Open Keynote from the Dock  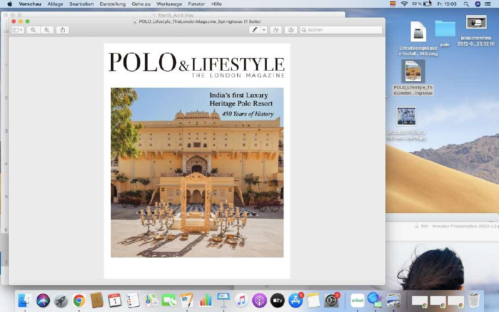coord(223,300)
